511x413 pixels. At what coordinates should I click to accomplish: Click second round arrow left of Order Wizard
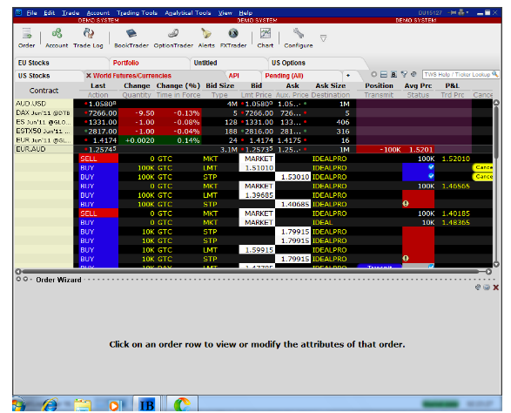(x=25, y=279)
